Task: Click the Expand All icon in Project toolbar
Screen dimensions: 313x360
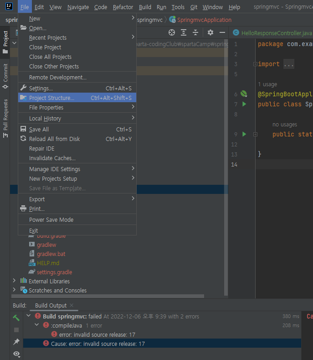Action: [184, 32]
